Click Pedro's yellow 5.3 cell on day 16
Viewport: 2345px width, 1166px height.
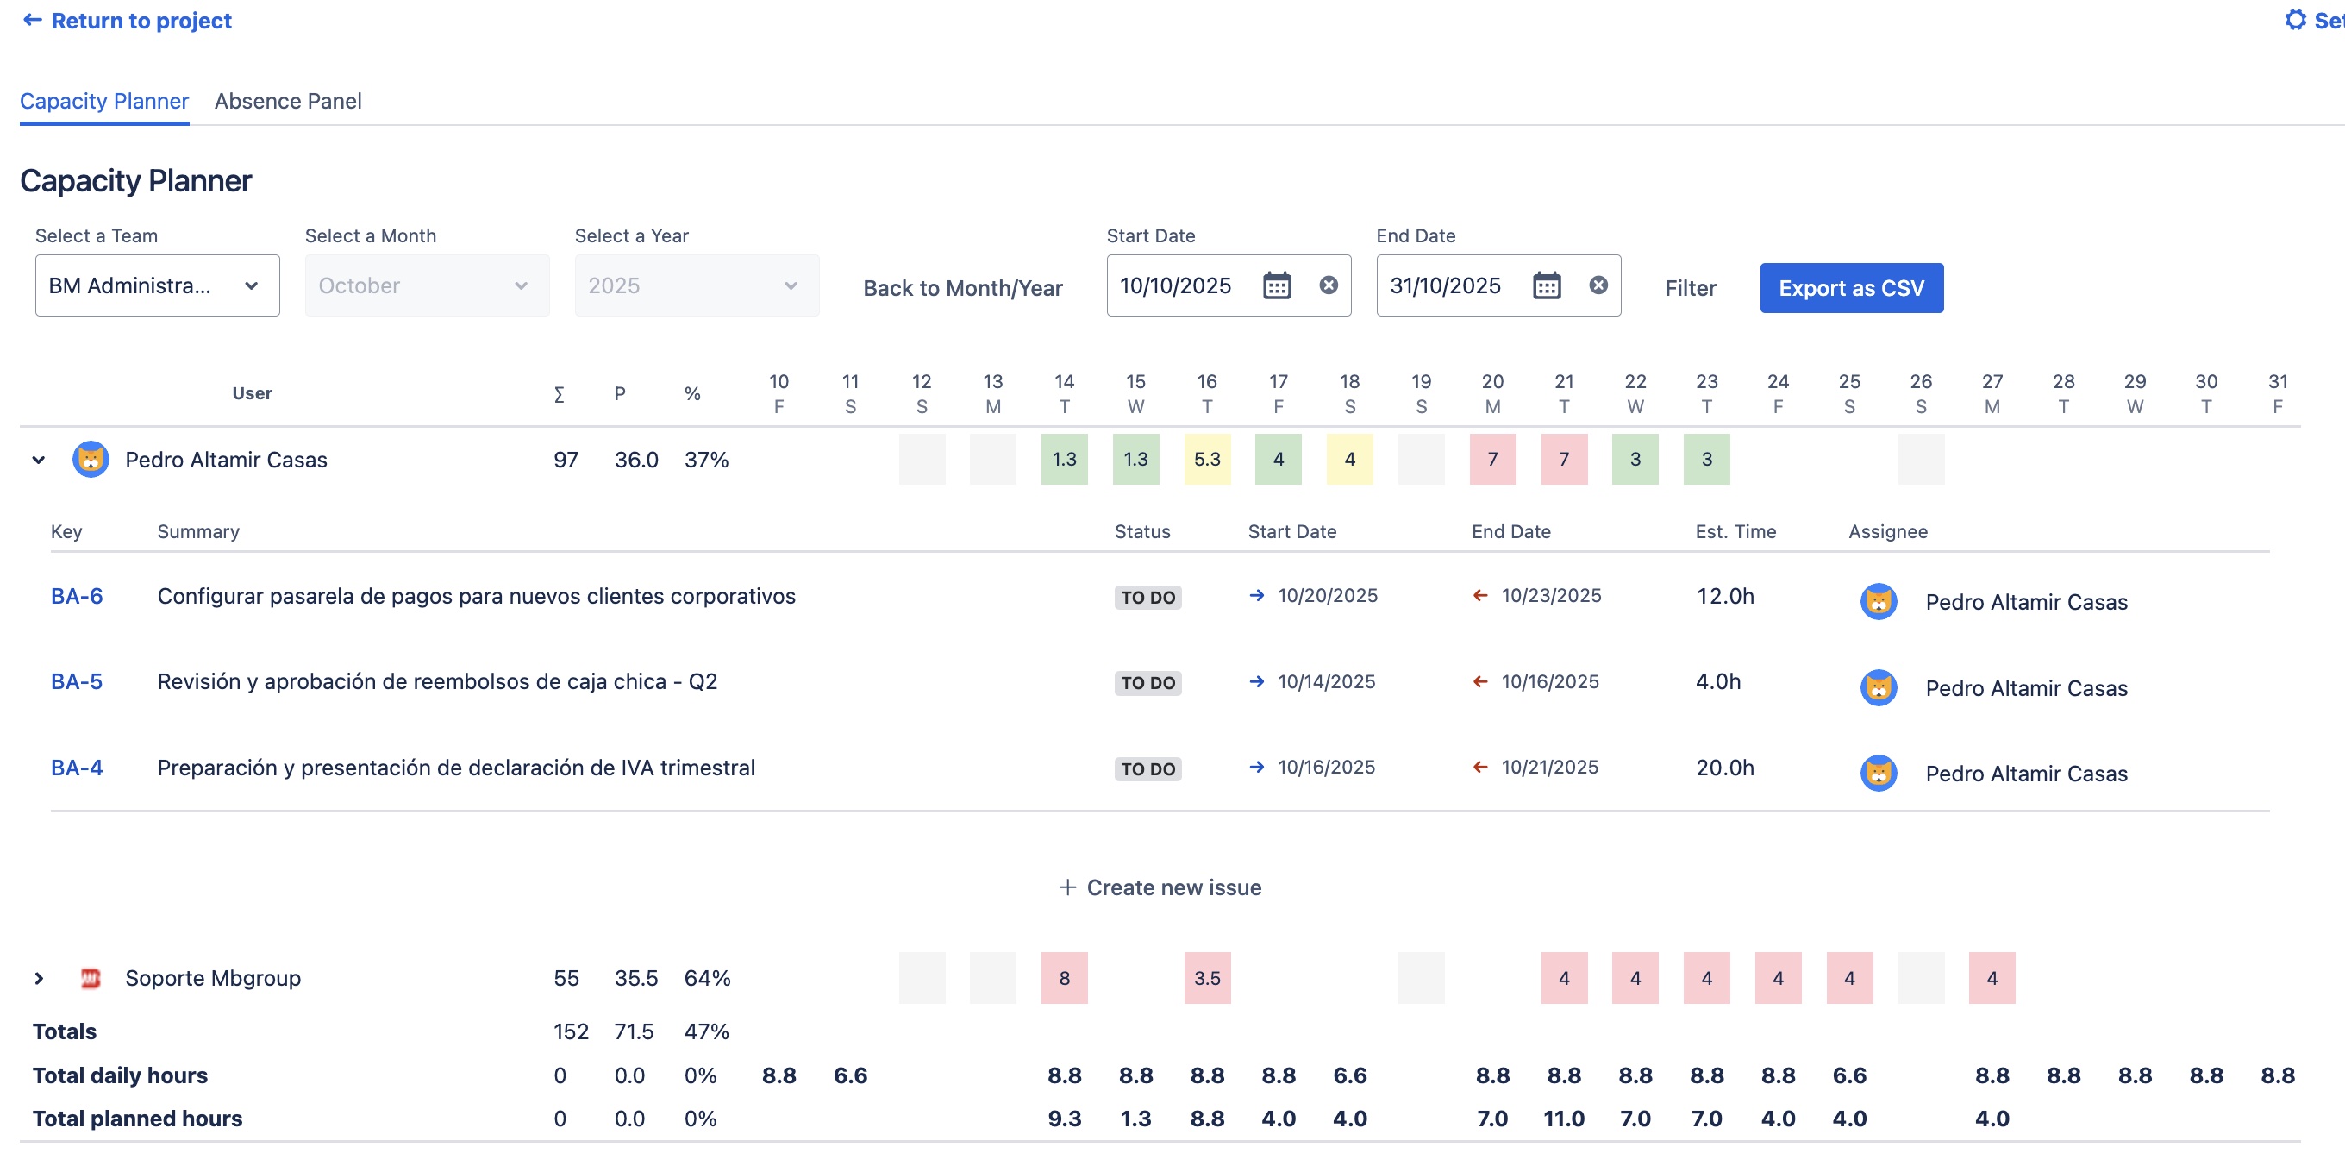click(x=1207, y=459)
